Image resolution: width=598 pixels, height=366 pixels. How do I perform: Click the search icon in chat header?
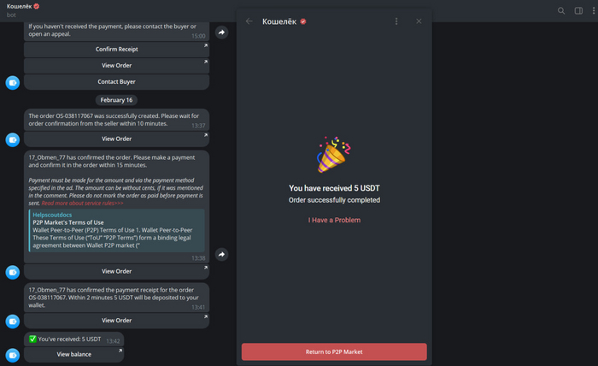(x=561, y=10)
